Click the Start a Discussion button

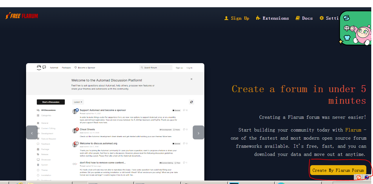[51, 102]
